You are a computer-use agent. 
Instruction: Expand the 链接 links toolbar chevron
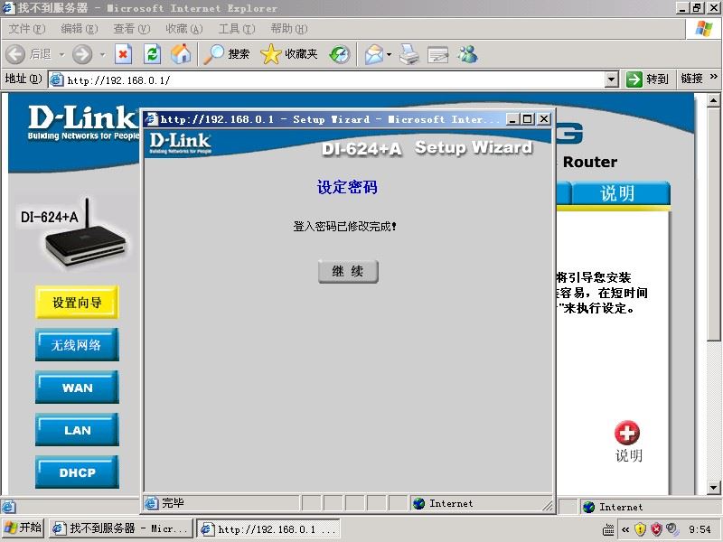(x=713, y=77)
